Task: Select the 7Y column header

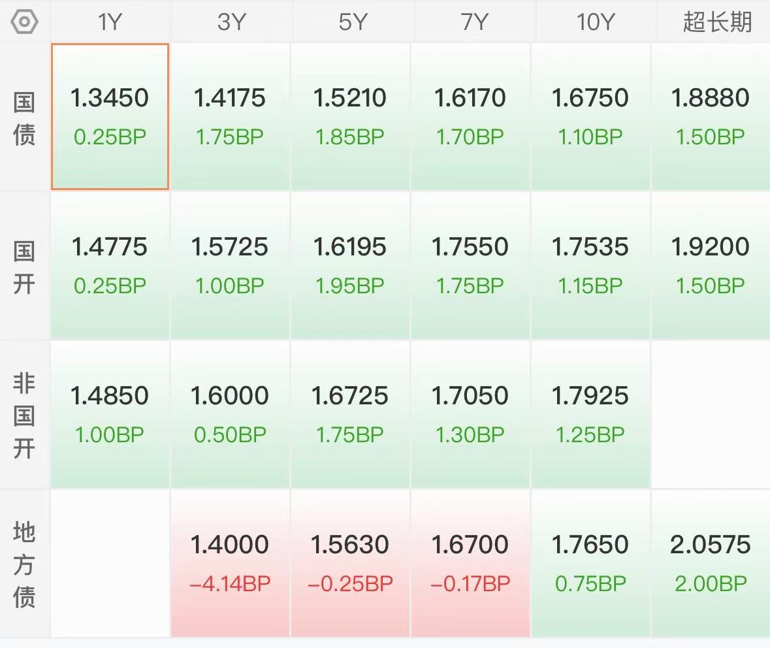Action: [x=474, y=22]
